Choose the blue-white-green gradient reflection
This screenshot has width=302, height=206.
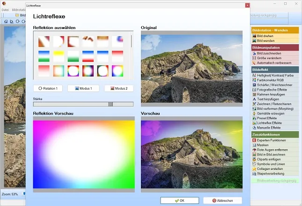(44, 56)
